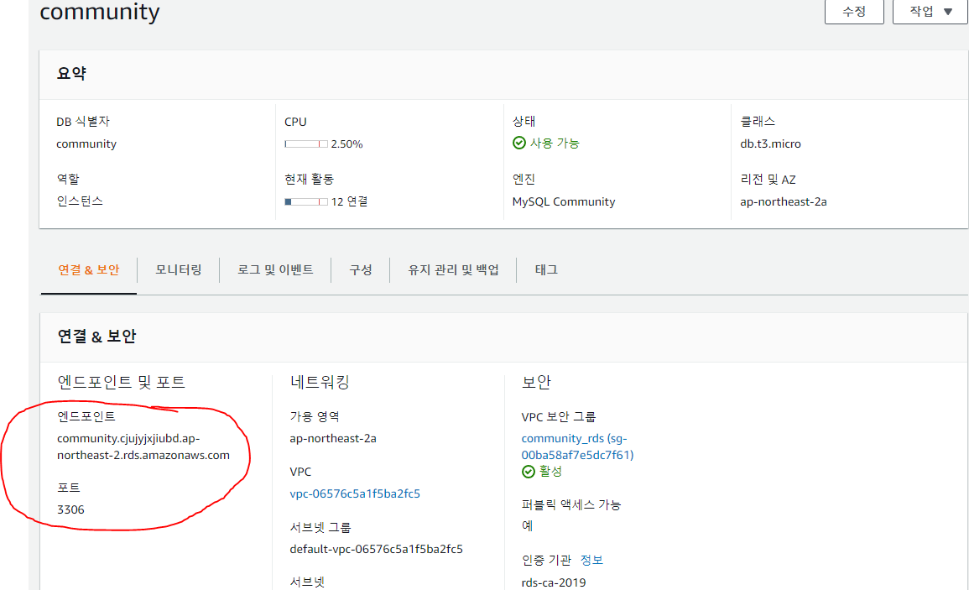Screen dimensions: 969x590
Task: Click the 보안 heading
Action: [x=536, y=382]
